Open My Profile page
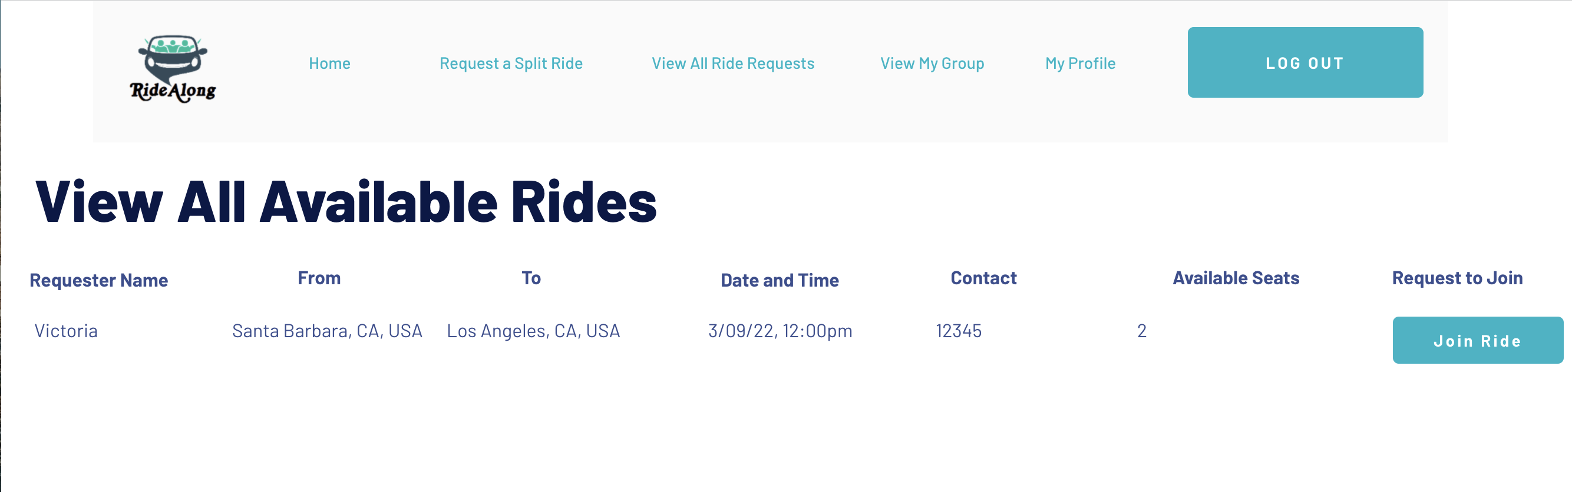This screenshot has height=492, width=1572. [x=1079, y=64]
